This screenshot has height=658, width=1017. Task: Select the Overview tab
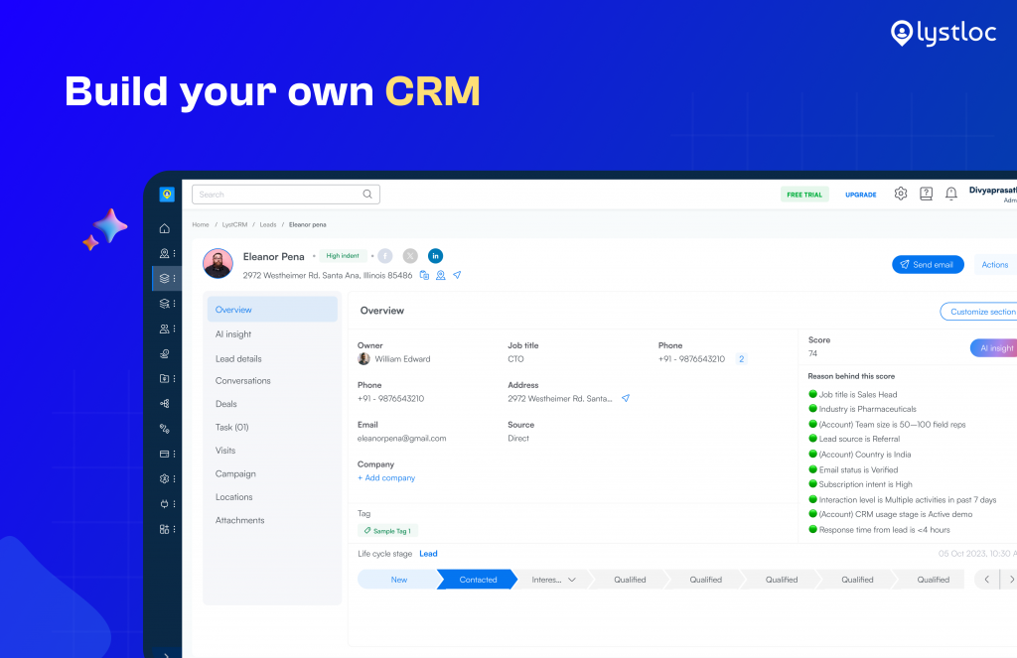(272, 310)
